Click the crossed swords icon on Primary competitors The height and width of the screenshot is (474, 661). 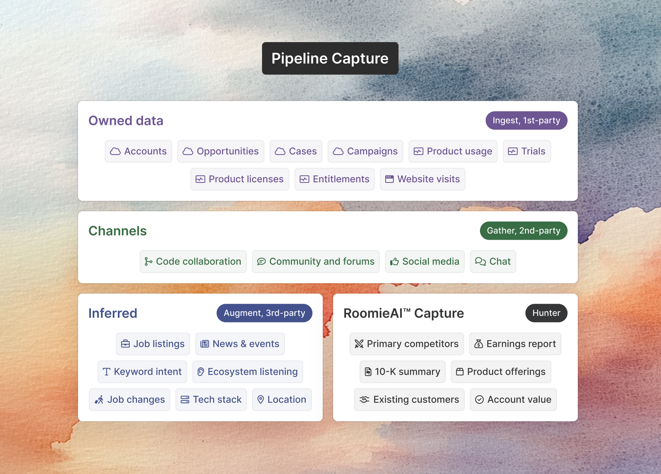coord(359,344)
